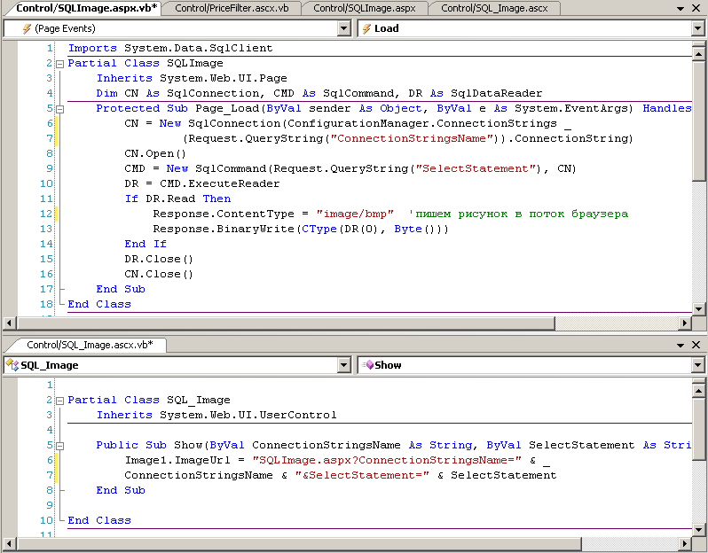Screen dimensions: 708x553
Task: Click the lightning icon beside (Page Events)
Action: tap(27, 29)
